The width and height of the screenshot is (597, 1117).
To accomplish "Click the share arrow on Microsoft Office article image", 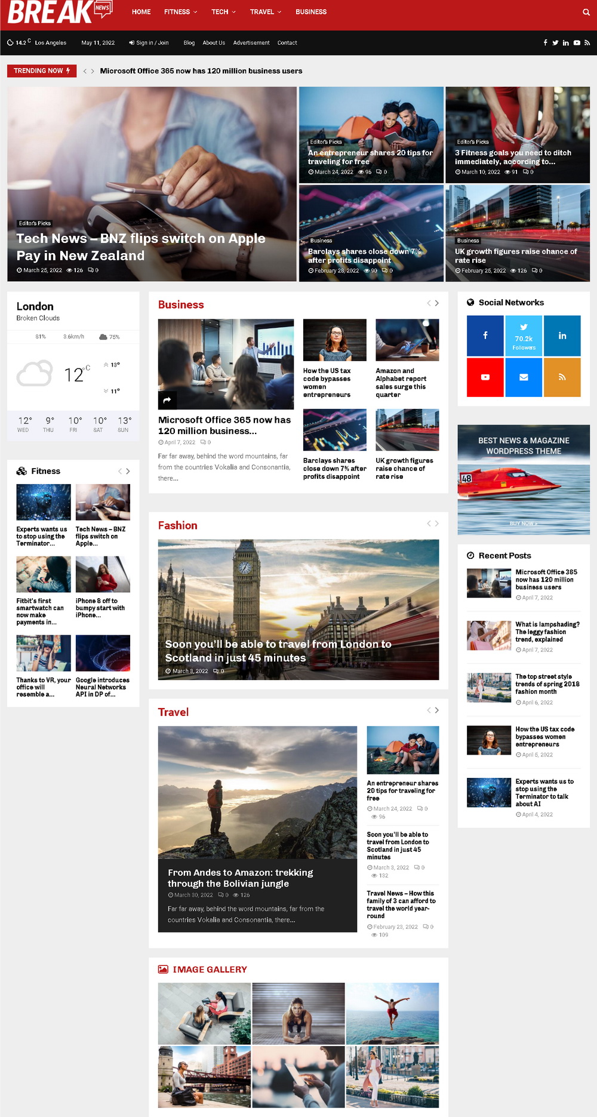I will (x=167, y=400).
